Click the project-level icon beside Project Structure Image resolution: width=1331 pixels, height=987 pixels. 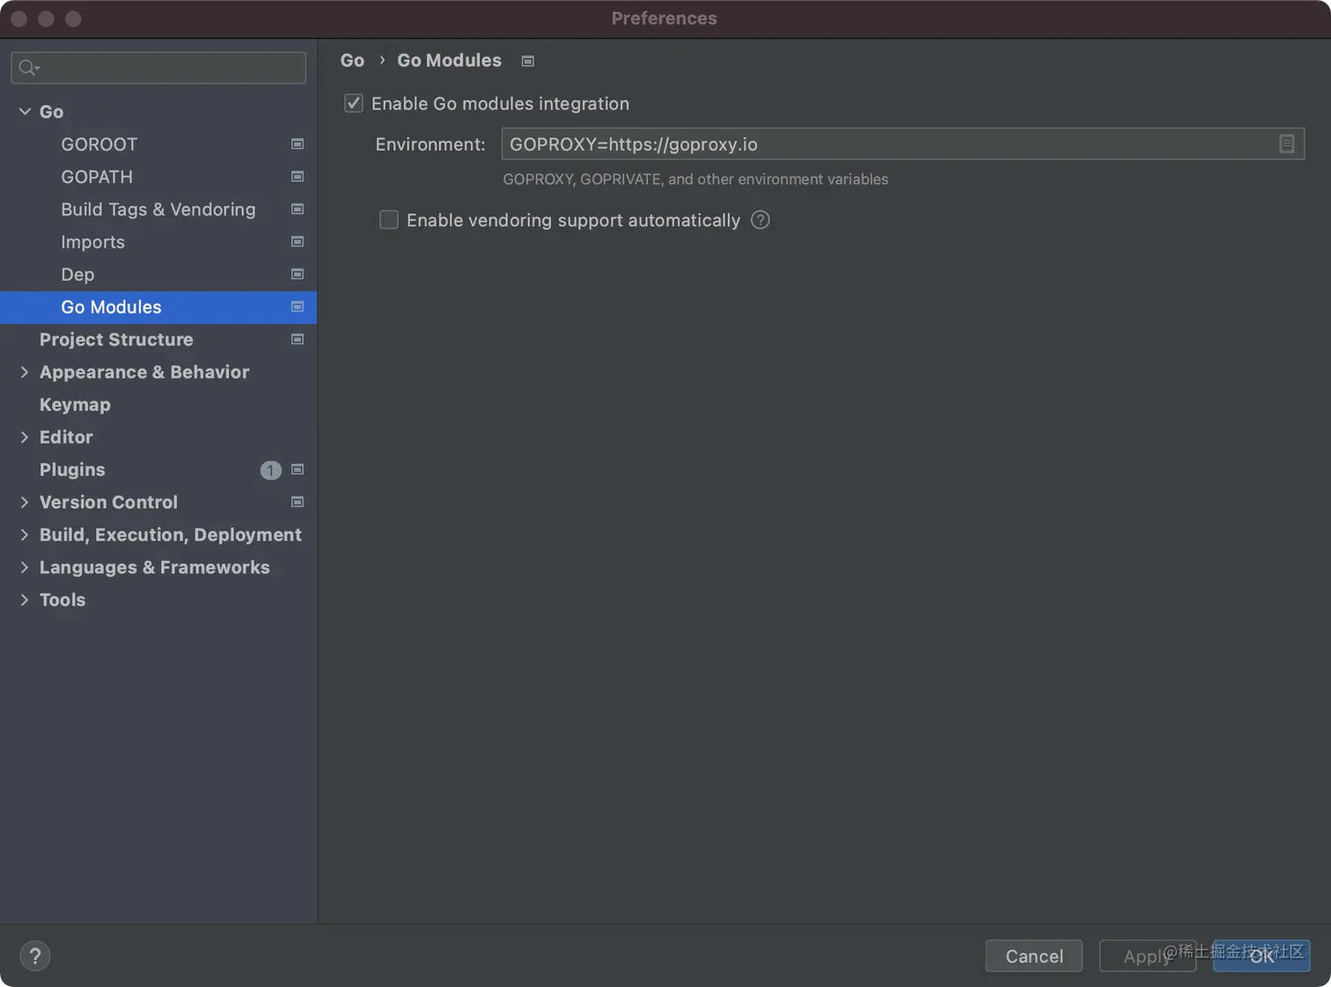[298, 339]
